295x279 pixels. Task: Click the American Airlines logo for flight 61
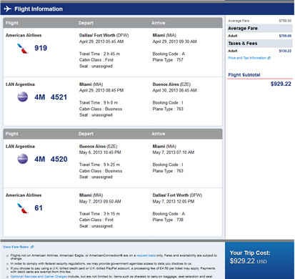coord(23,208)
